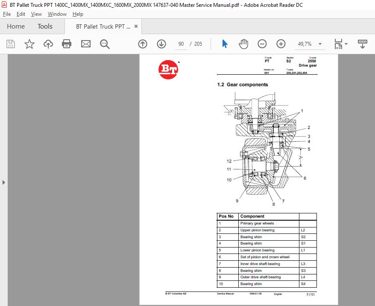The height and width of the screenshot is (306, 375).
Task: Expand the left navigation pane arrow
Action: [3, 182]
